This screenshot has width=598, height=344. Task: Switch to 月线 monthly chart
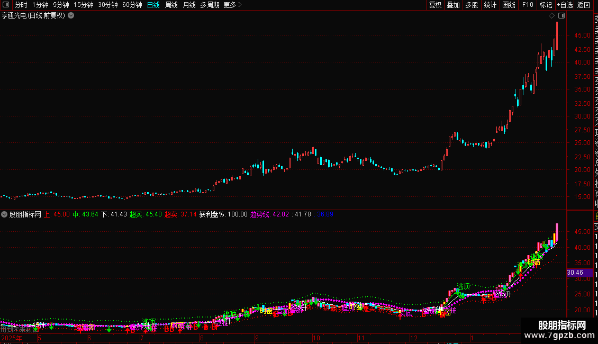click(x=189, y=5)
